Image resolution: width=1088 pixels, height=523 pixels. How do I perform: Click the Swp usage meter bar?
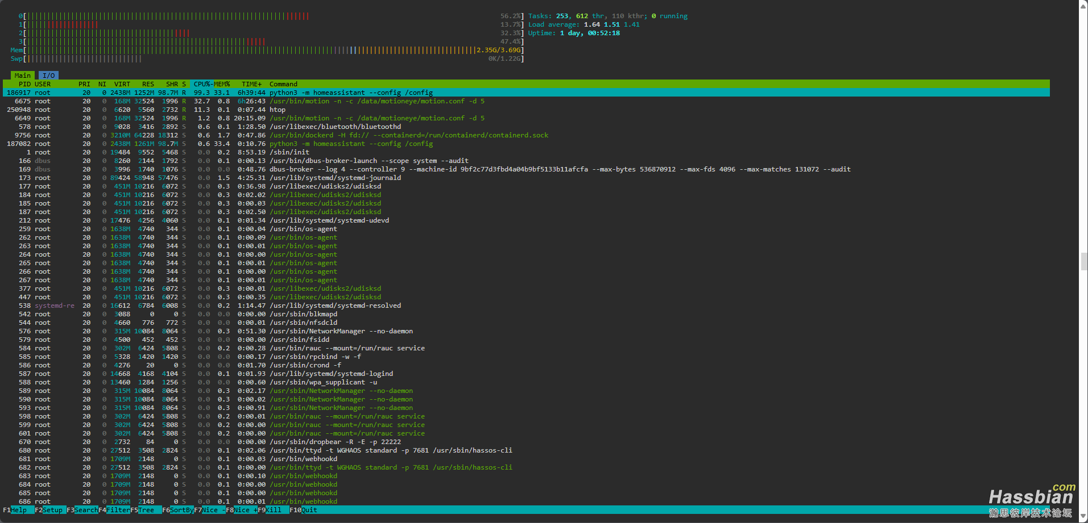pyautogui.click(x=267, y=58)
